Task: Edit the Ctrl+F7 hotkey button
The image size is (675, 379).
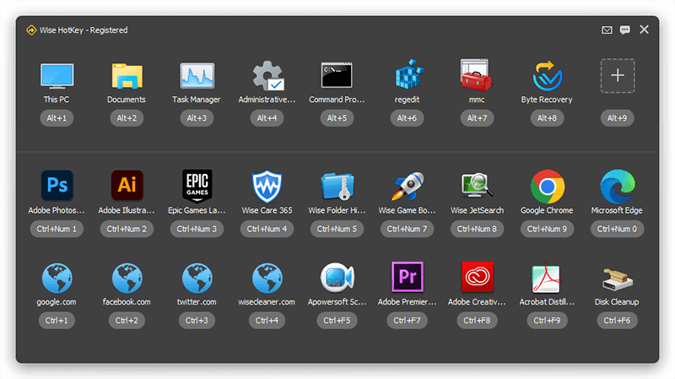Action: 407,321
